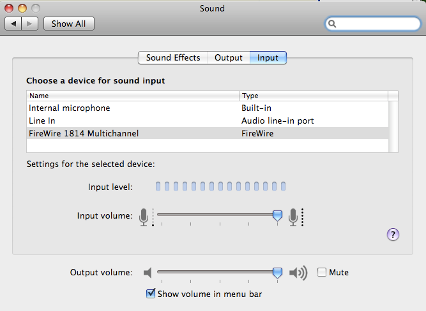Select FireWire 1814 Multichannel device
The height and width of the screenshot is (311, 426).
(208, 133)
